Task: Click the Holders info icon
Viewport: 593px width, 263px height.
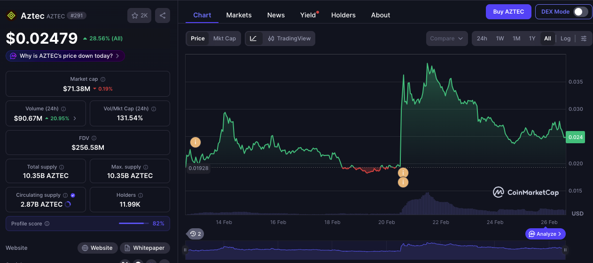Action: pyautogui.click(x=140, y=195)
